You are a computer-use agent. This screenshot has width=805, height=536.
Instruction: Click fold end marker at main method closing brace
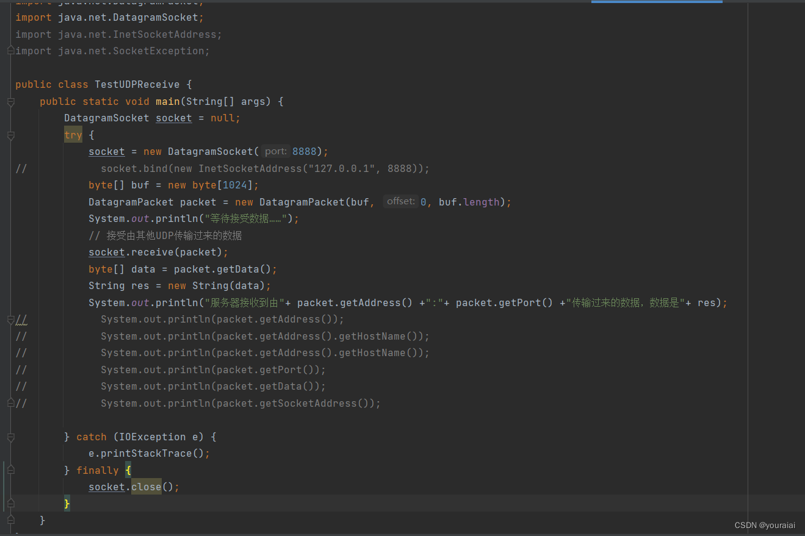(x=10, y=520)
